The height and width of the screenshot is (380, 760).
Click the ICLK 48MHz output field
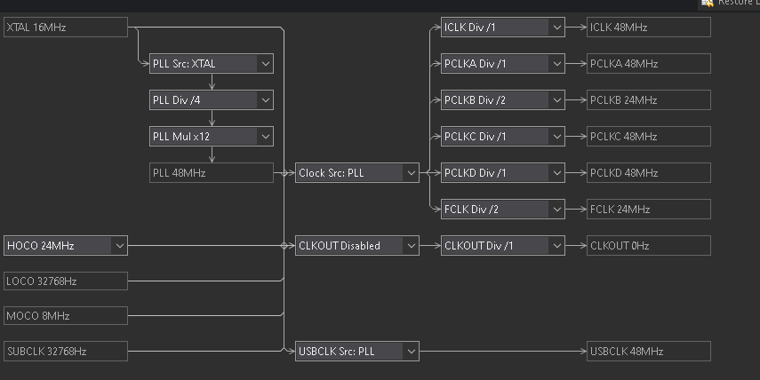(648, 28)
